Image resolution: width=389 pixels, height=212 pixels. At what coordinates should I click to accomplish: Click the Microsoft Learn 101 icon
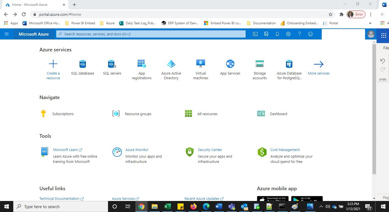44,152
